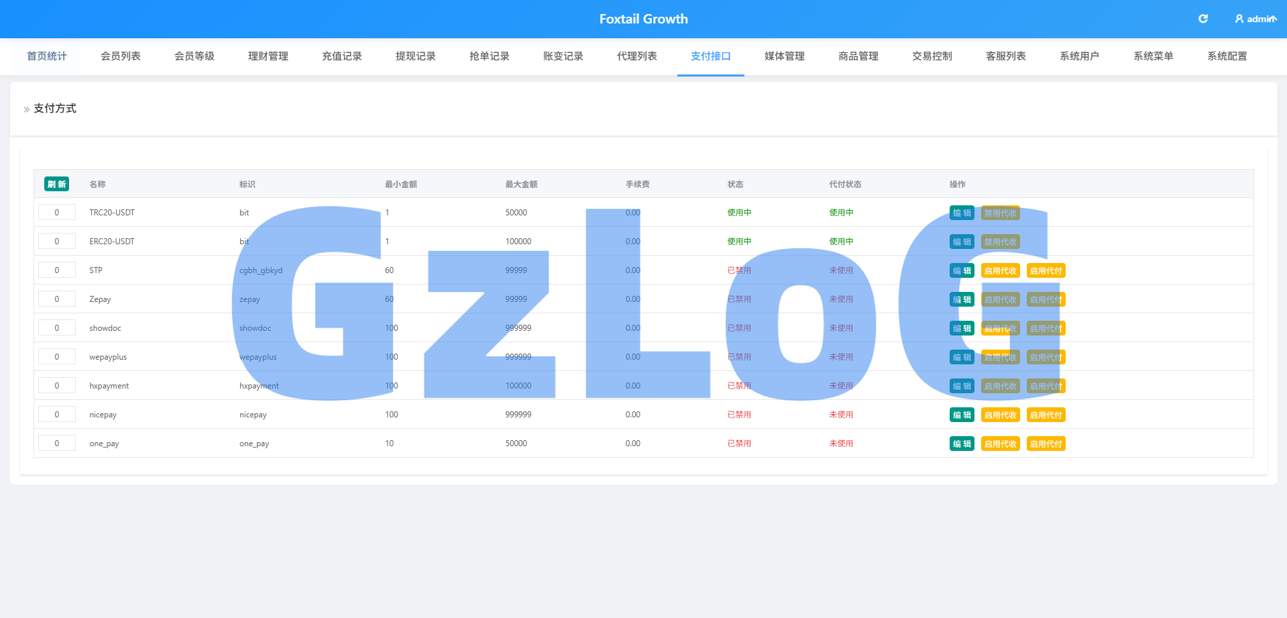Edit the Zepay payment method
Screen dimensions: 1287x618
962,299
